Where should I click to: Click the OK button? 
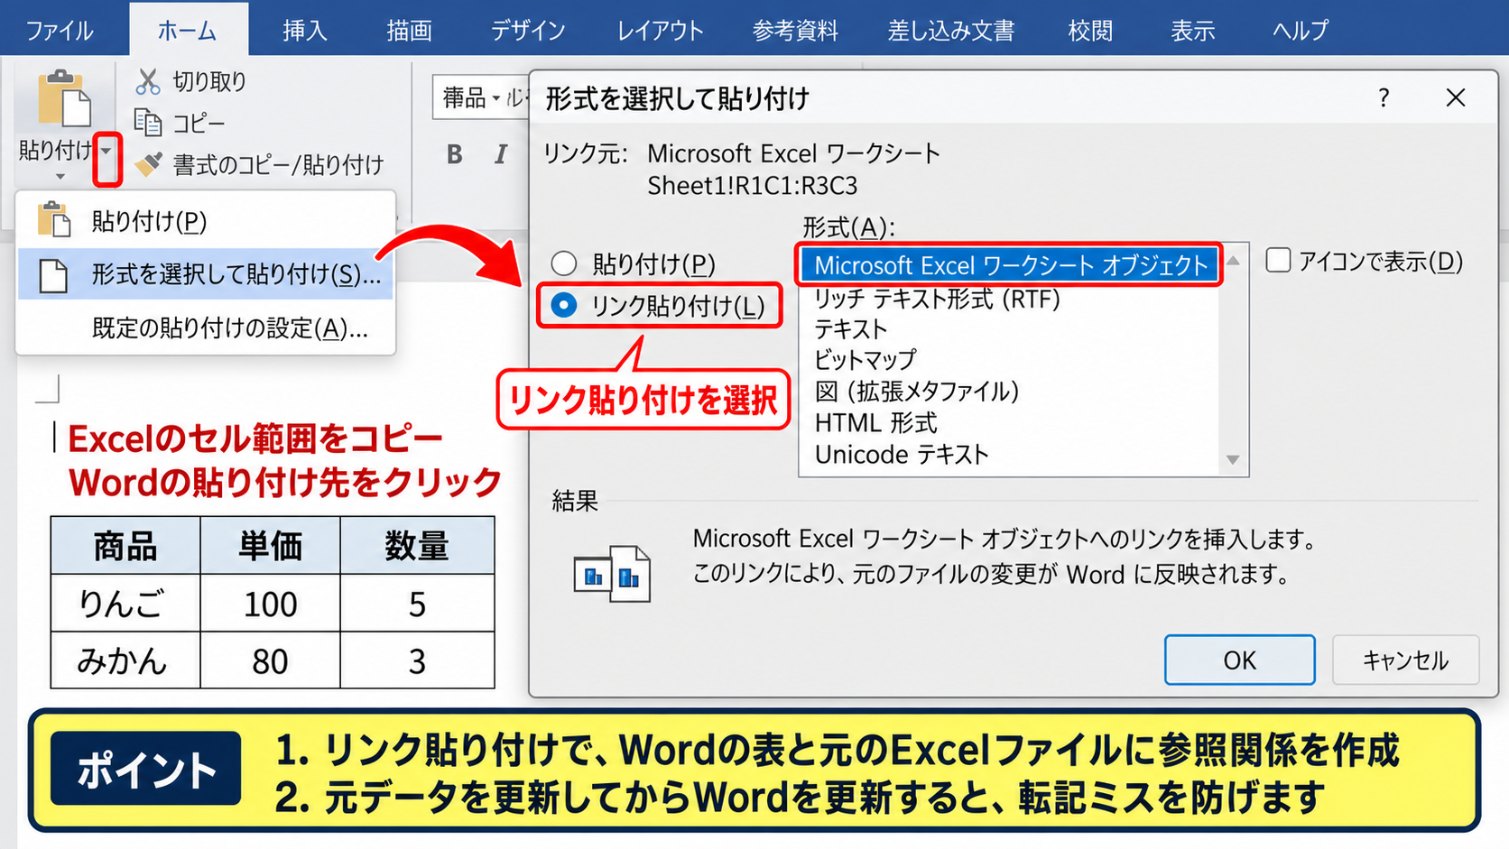pyautogui.click(x=1239, y=660)
